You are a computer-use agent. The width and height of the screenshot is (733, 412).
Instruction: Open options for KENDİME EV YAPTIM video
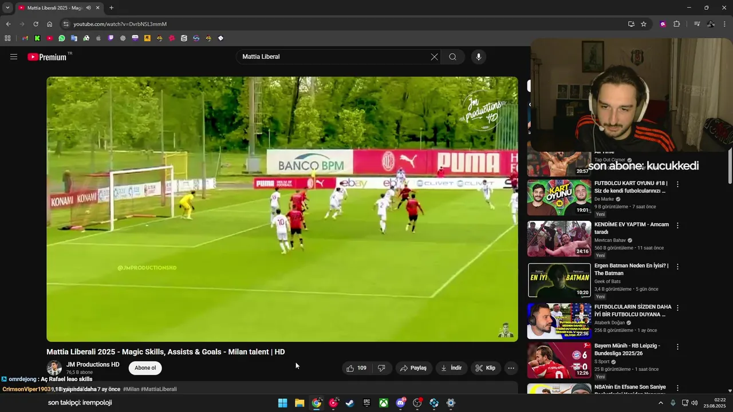click(x=677, y=225)
